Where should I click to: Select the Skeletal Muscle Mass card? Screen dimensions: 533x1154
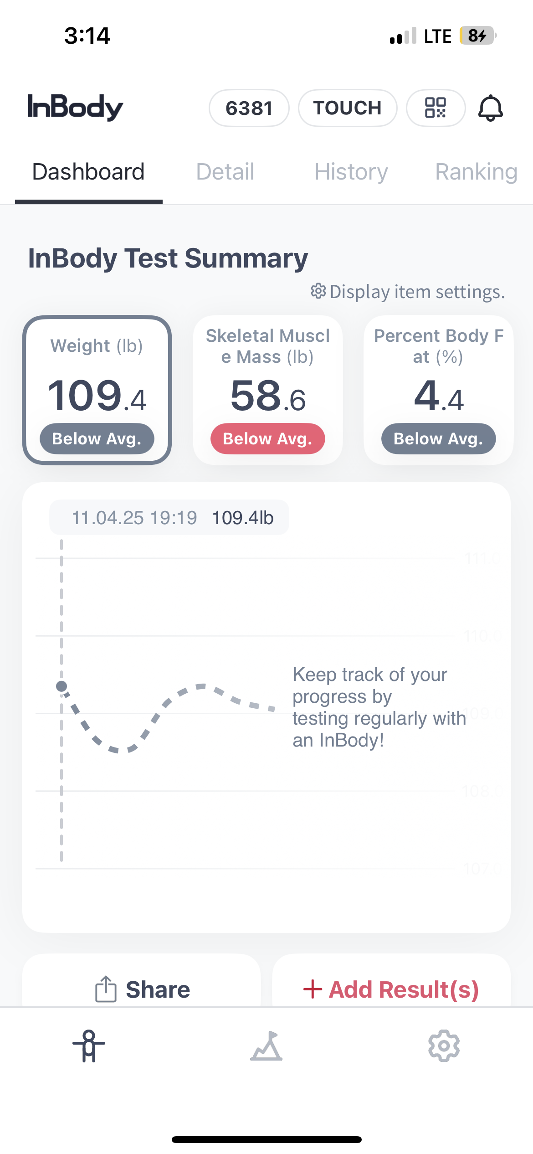tap(268, 390)
